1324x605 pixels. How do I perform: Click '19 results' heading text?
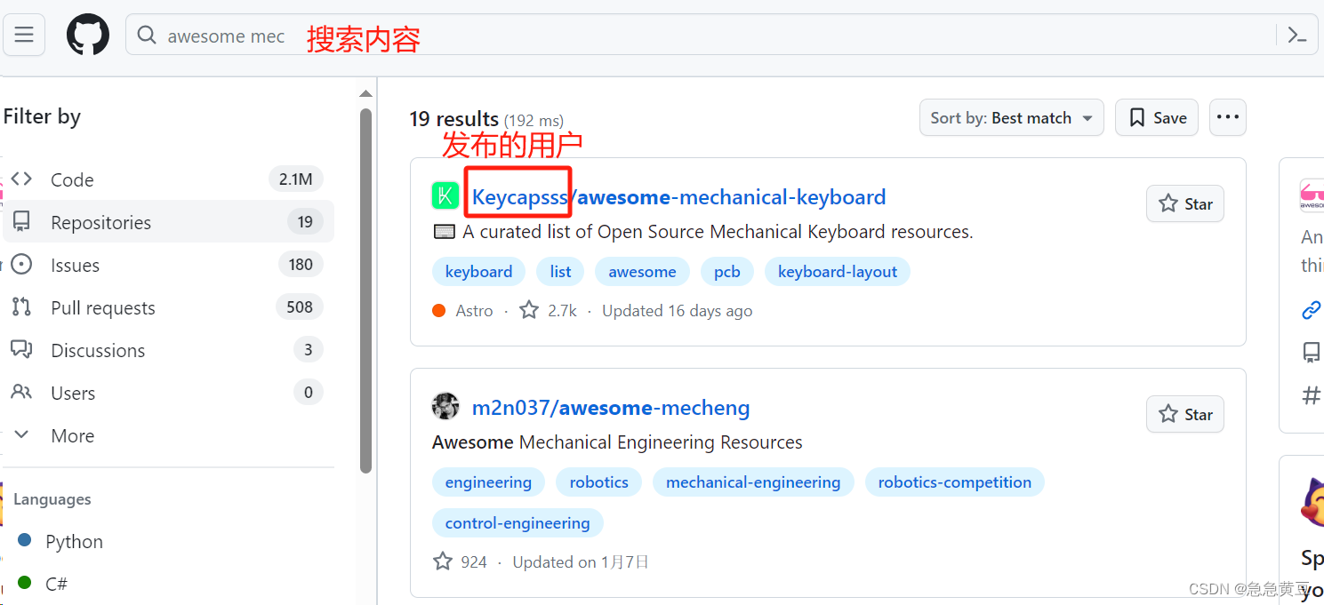point(453,119)
